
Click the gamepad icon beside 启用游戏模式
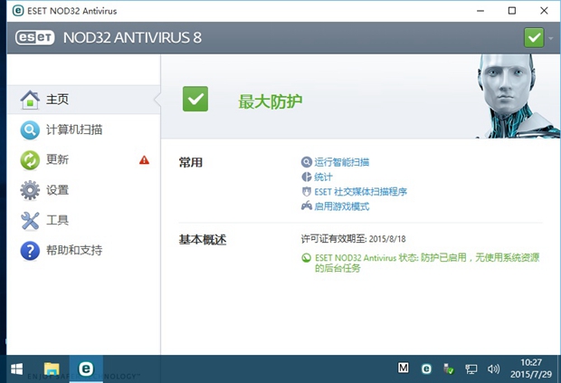(x=306, y=206)
